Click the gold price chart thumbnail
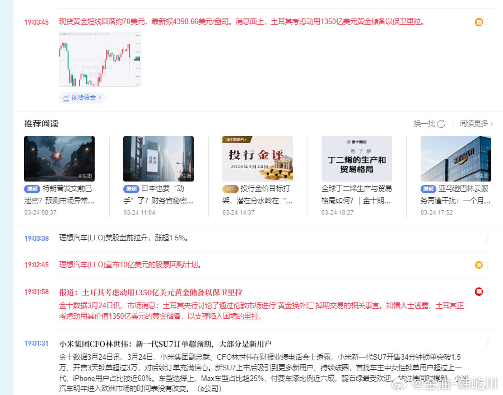The width and height of the screenshot is (503, 395). coord(100,59)
